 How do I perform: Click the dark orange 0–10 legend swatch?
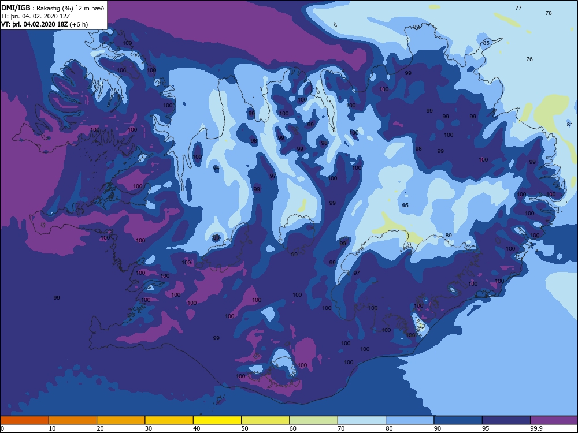click(x=24, y=420)
